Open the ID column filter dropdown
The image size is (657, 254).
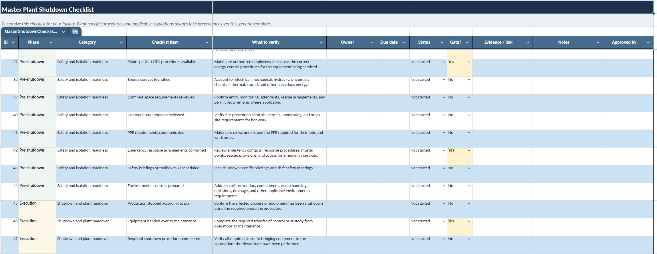[x=13, y=43]
